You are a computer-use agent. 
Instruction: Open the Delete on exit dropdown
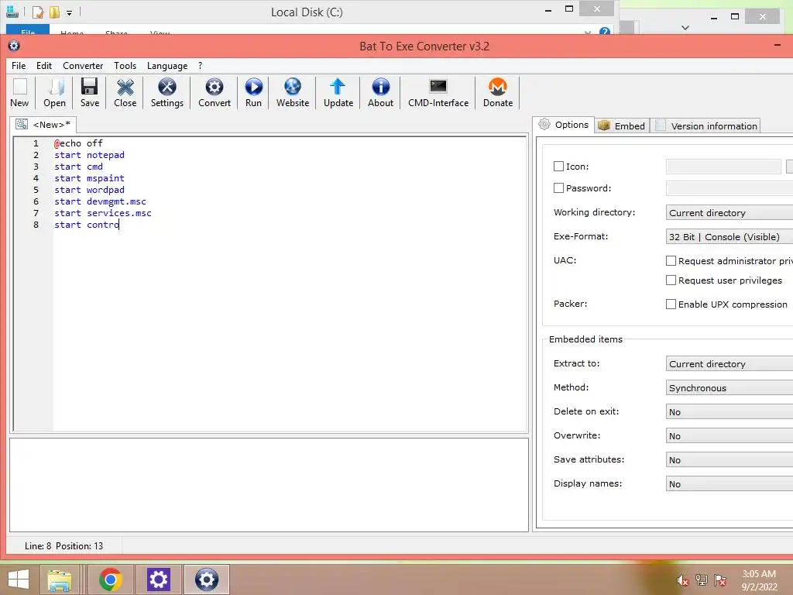(x=729, y=412)
